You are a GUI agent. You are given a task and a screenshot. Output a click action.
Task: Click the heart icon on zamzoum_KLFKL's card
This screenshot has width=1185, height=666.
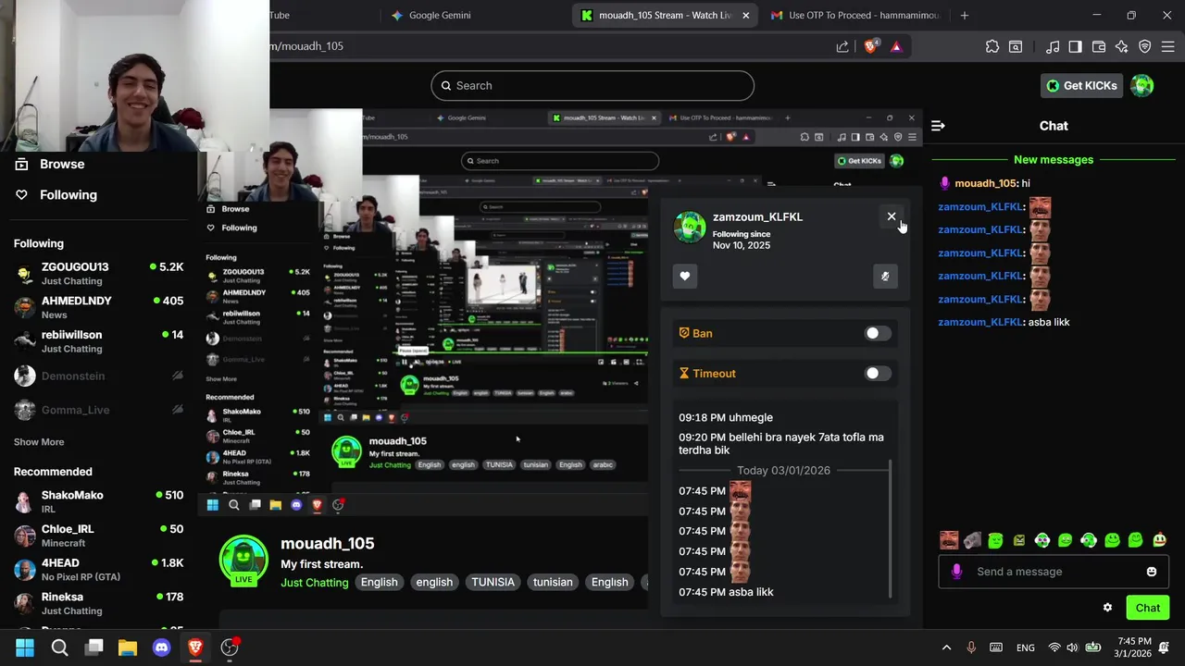point(685,276)
